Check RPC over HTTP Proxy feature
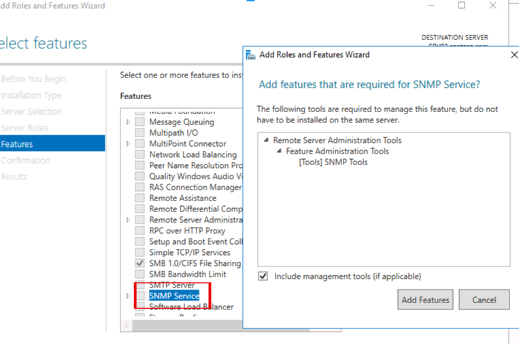This screenshot has height=344, width=519. (139, 230)
